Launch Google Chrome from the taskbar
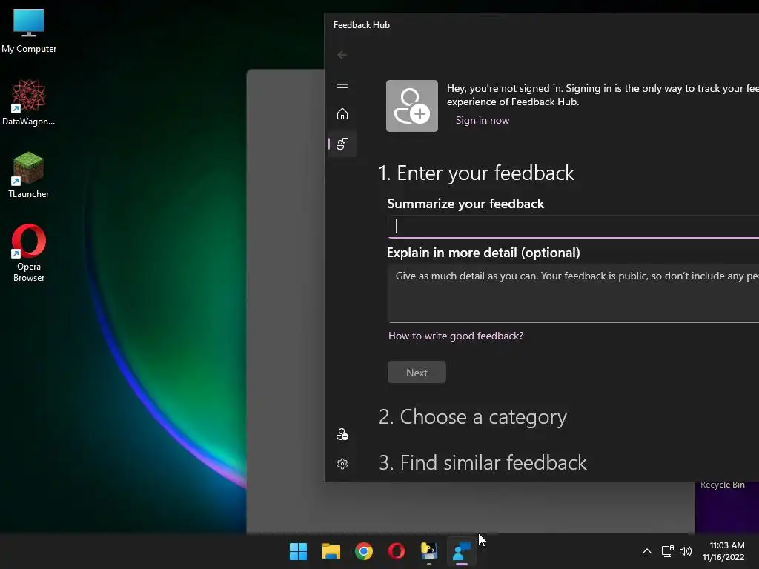 coord(364,551)
